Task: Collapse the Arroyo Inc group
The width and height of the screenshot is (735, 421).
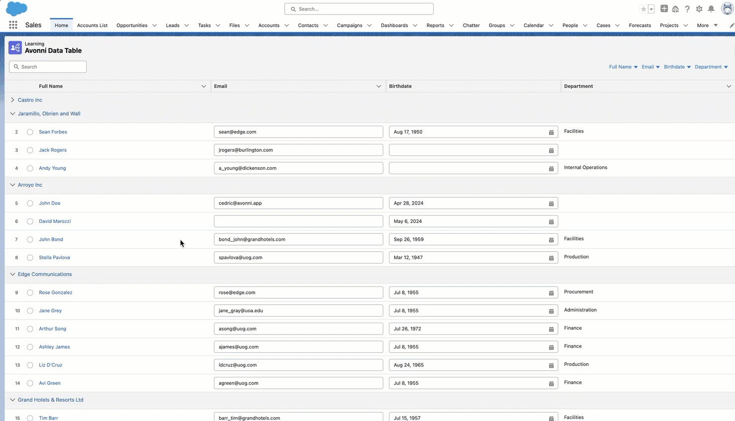Action: (x=12, y=185)
